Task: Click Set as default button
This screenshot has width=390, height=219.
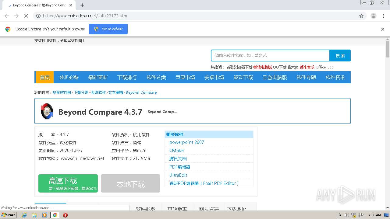Action: pyautogui.click(x=108, y=29)
